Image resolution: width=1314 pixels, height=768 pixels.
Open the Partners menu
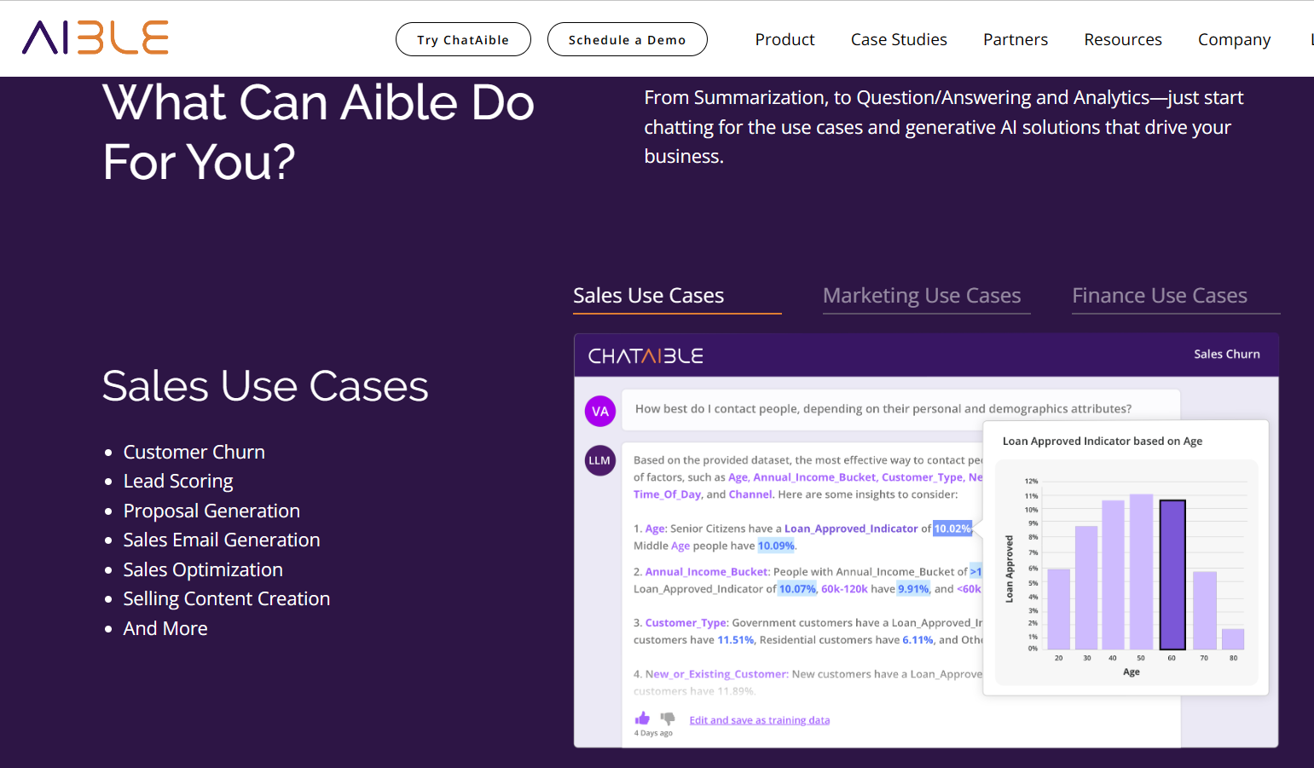(x=1015, y=39)
